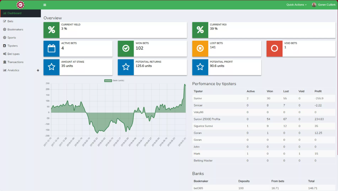The image size is (338, 191).
Task: Toggle the Bank (units) chart legend
Action: pos(114,80)
